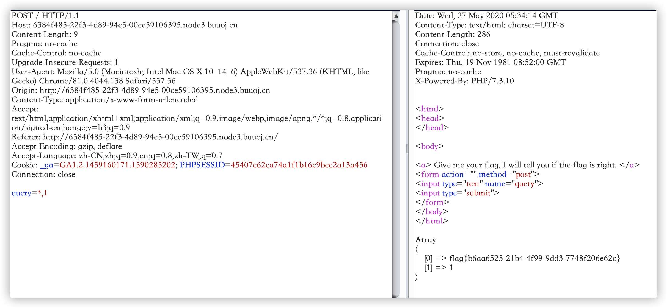Image resolution: width=667 pixels, height=308 pixels.
Task: Click the Accept-Language header line
Action: point(117,156)
